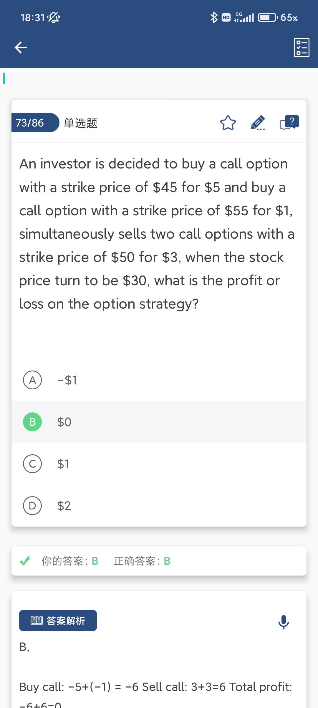Viewport: 318px width, 708px height.
Task: Select option C radio circle
Action: [32, 464]
